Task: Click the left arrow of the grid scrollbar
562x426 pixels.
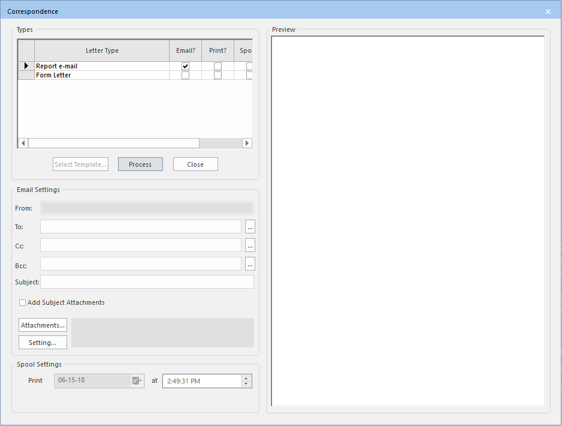Action: click(22, 143)
